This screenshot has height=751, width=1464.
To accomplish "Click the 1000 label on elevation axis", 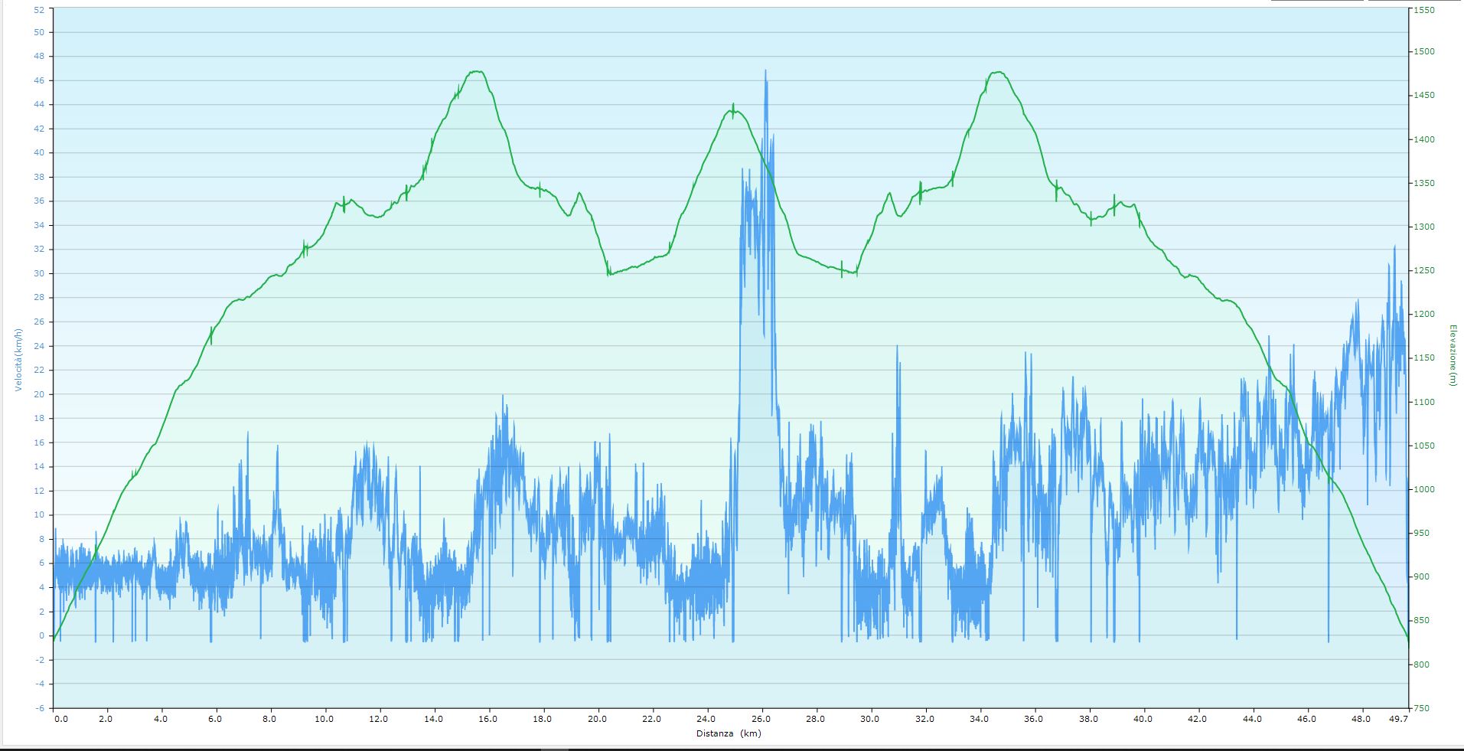I will pos(1423,490).
